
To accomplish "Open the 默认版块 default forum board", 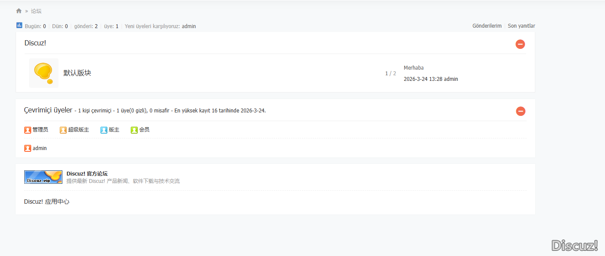I will tap(77, 73).
